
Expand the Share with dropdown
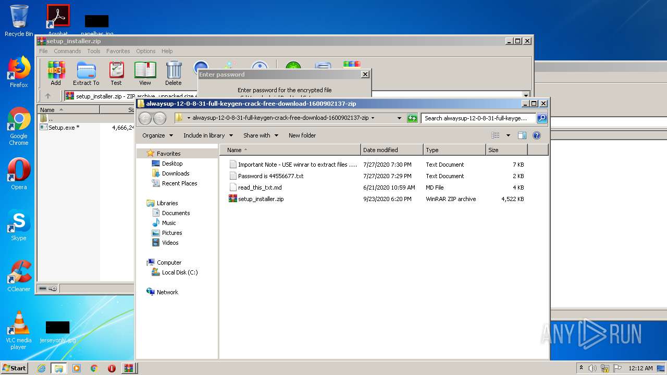(x=261, y=135)
